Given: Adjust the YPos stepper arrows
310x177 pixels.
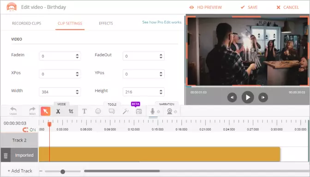Looking at the screenshot, I should pyautogui.click(x=161, y=74).
